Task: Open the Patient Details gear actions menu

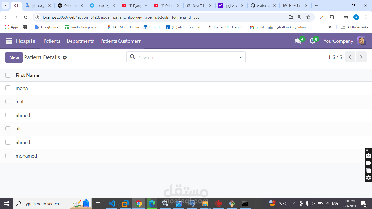Action: tap(65, 57)
